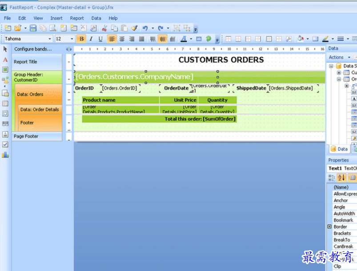Open the Data menu
Screen dimensions: 357x271
[96, 18]
